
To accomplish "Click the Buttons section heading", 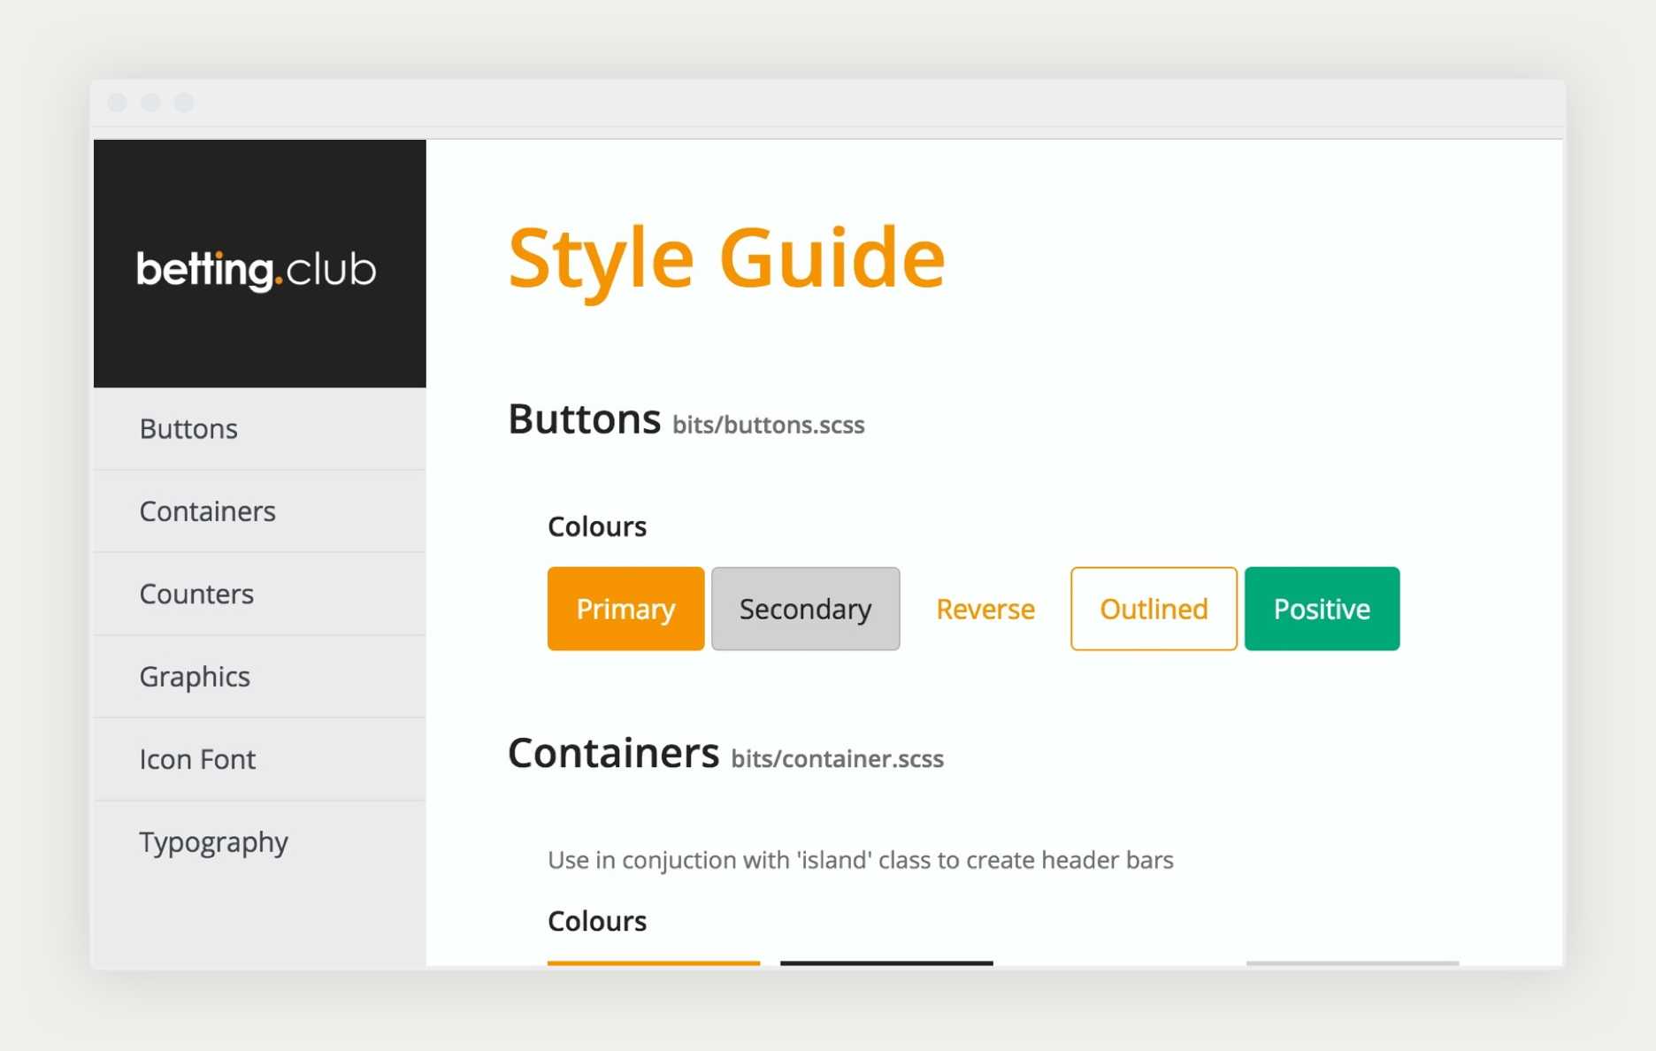I will pos(584,419).
